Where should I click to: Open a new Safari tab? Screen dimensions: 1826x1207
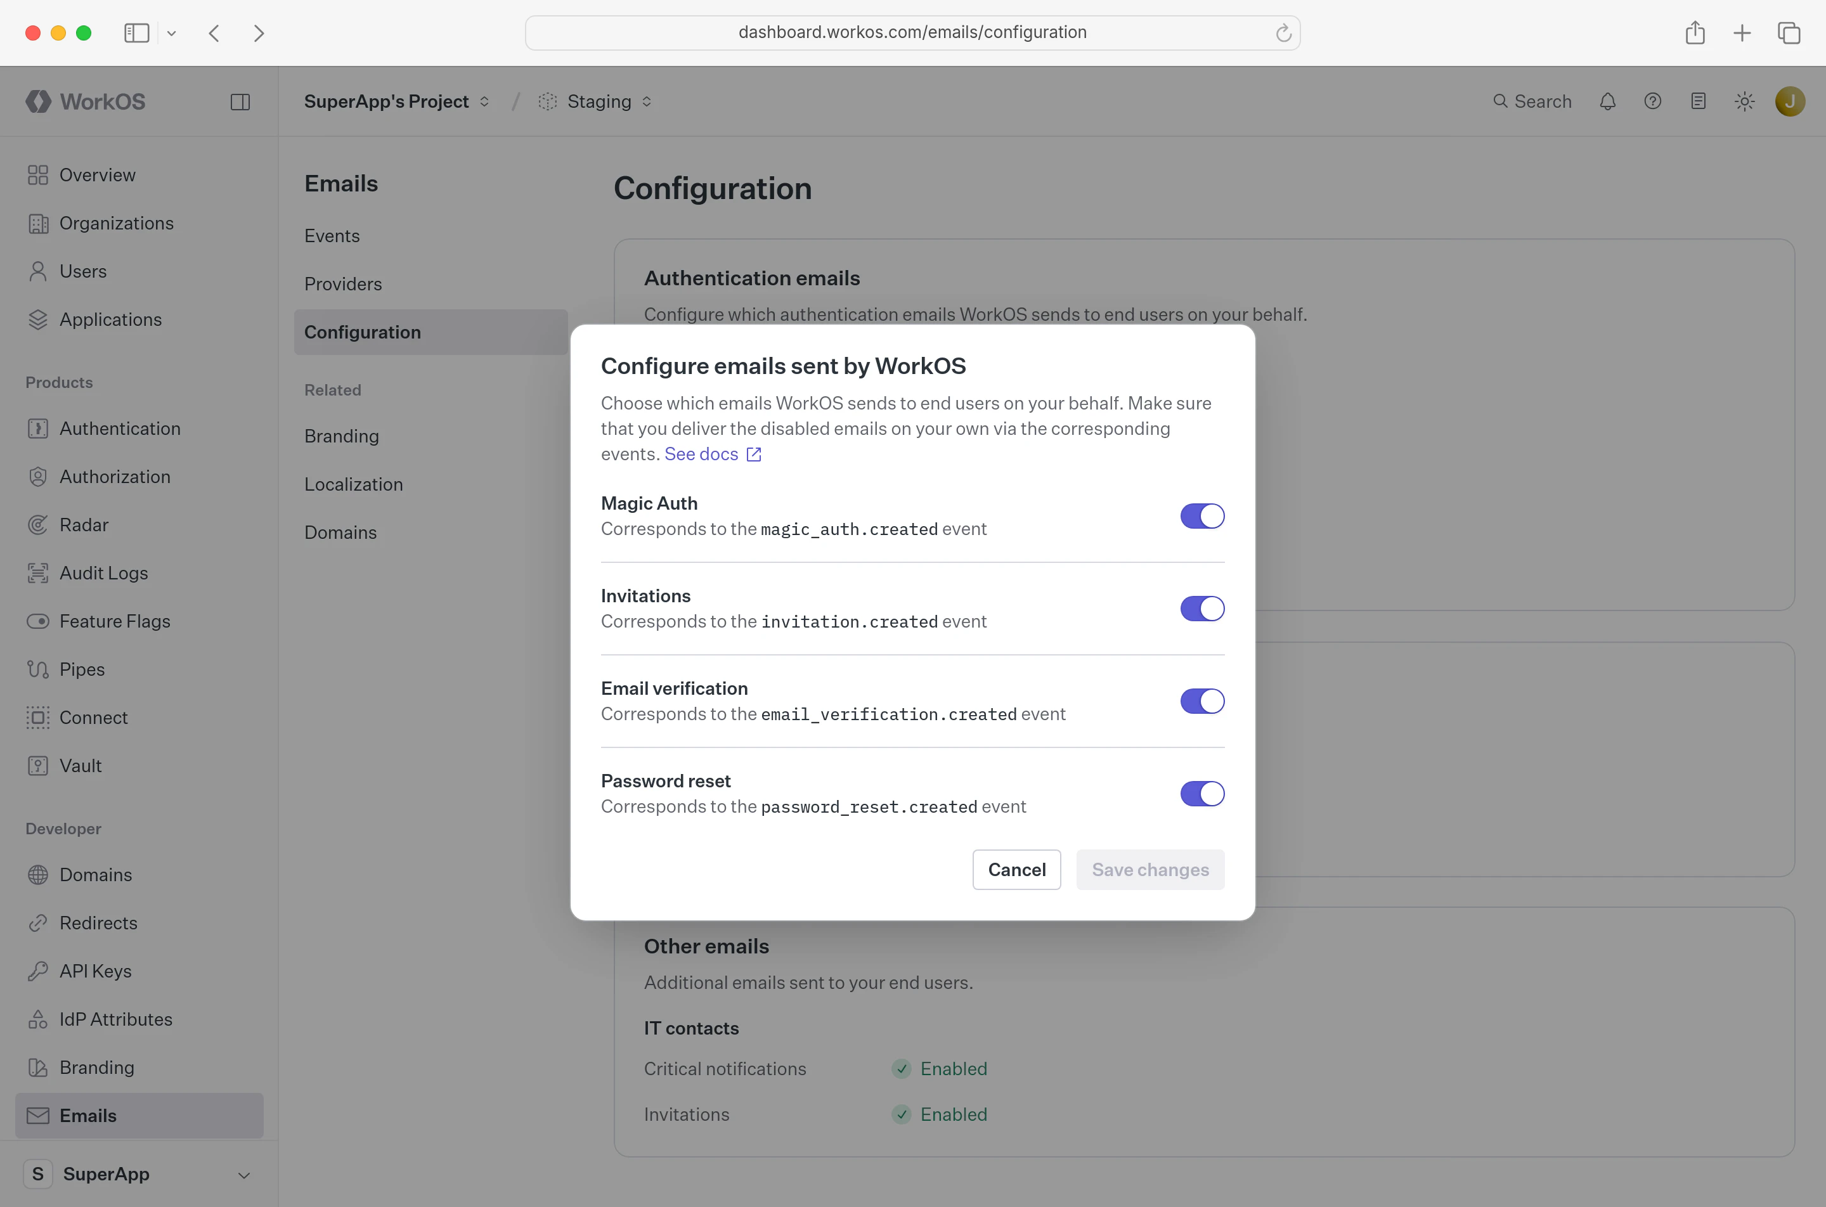[x=1742, y=33]
